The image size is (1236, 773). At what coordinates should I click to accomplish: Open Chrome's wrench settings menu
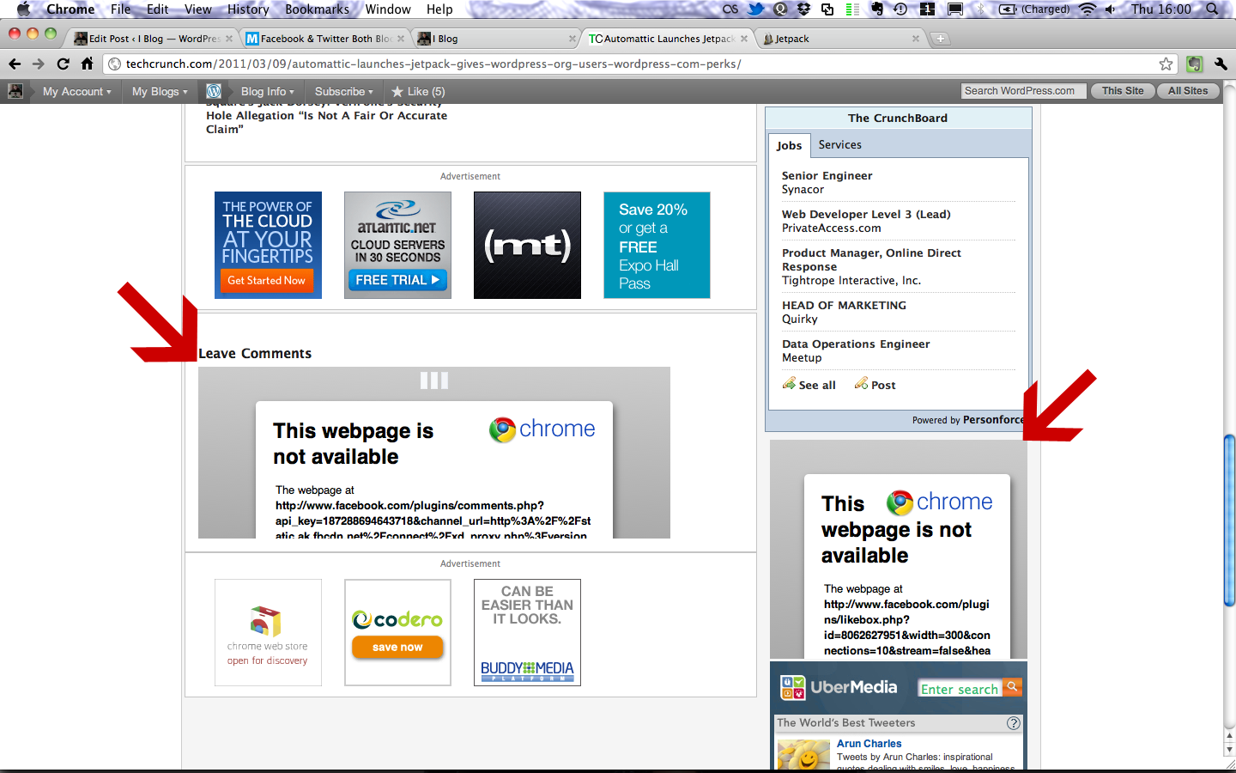click(1221, 64)
